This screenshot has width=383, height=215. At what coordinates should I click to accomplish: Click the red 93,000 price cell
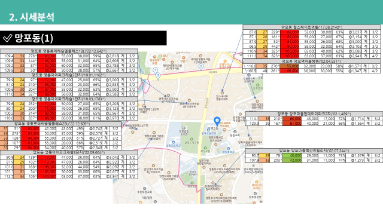click(x=47, y=56)
